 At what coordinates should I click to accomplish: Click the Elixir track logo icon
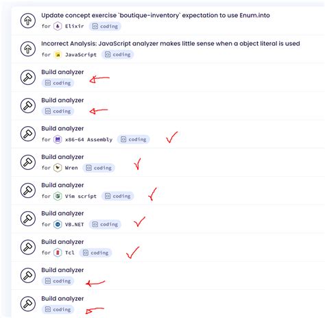click(58, 26)
